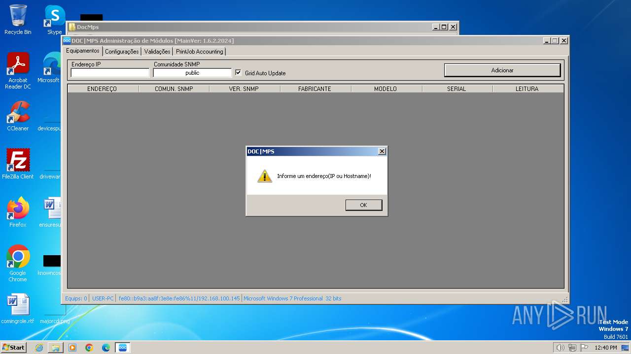Open the Configurações tab

122,51
